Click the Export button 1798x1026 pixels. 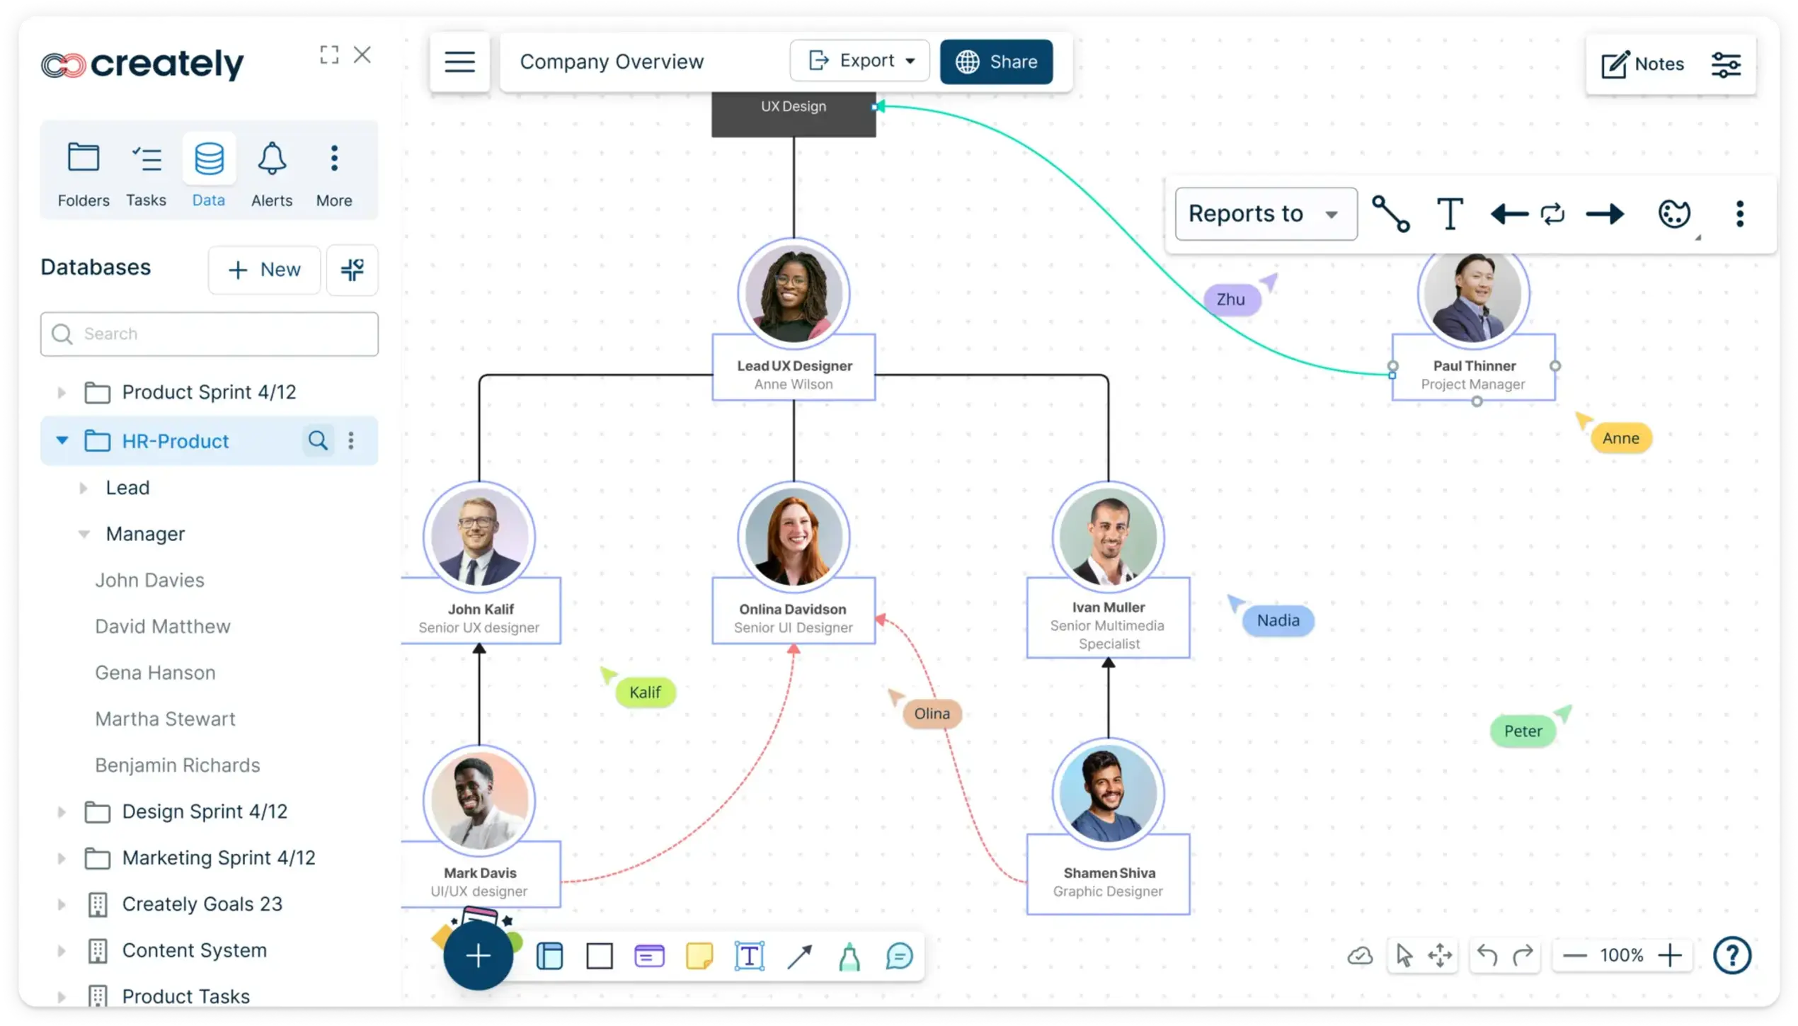coord(858,60)
